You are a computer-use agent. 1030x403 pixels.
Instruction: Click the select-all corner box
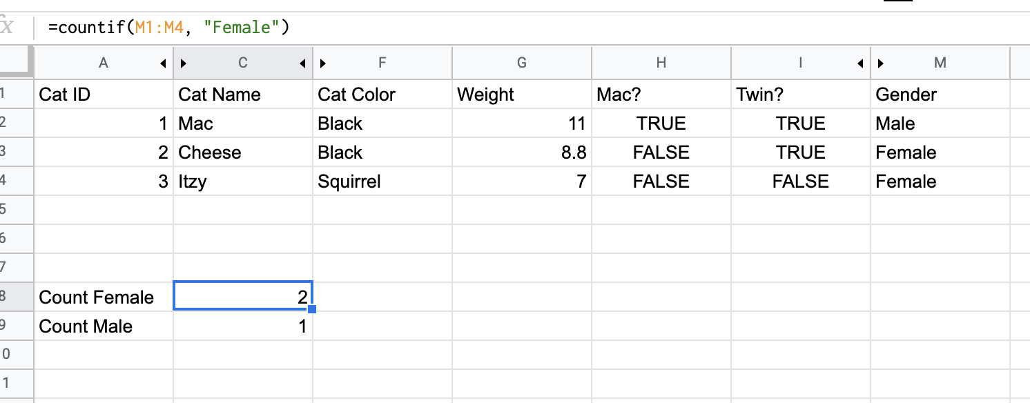pyautogui.click(x=17, y=63)
